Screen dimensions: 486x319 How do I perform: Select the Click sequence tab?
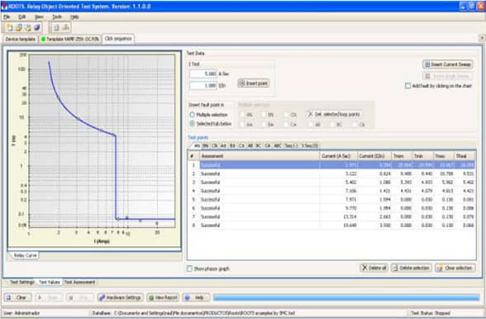[118, 39]
